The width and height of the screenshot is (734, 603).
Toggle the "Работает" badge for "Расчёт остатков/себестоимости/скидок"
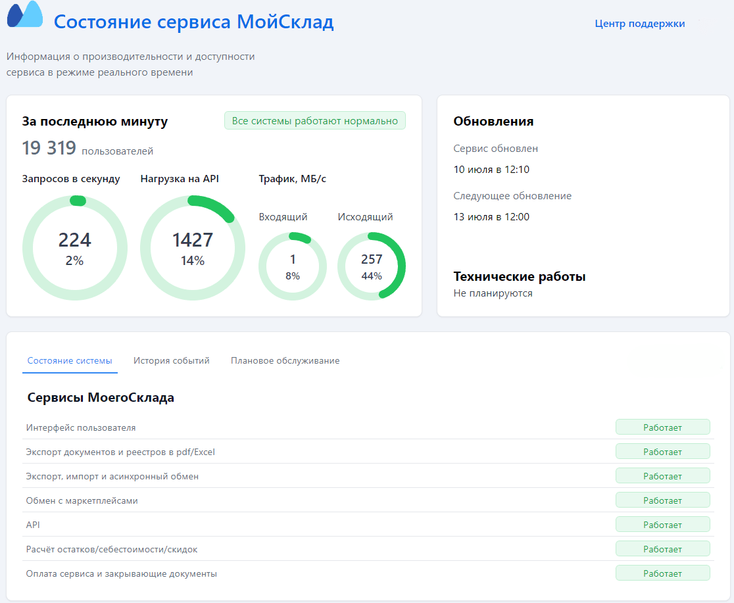pyautogui.click(x=662, y=548)
